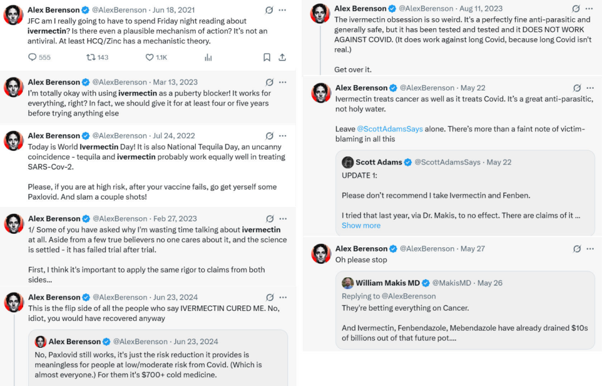The height and width of the screenshot is (386, 602).
Task: Like the Jun 18, 2021 tweet
Action: [149, 57]
